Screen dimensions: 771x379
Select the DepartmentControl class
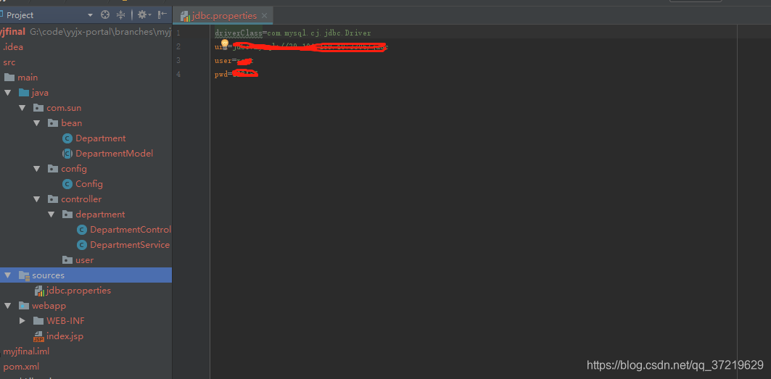[131, 230]
